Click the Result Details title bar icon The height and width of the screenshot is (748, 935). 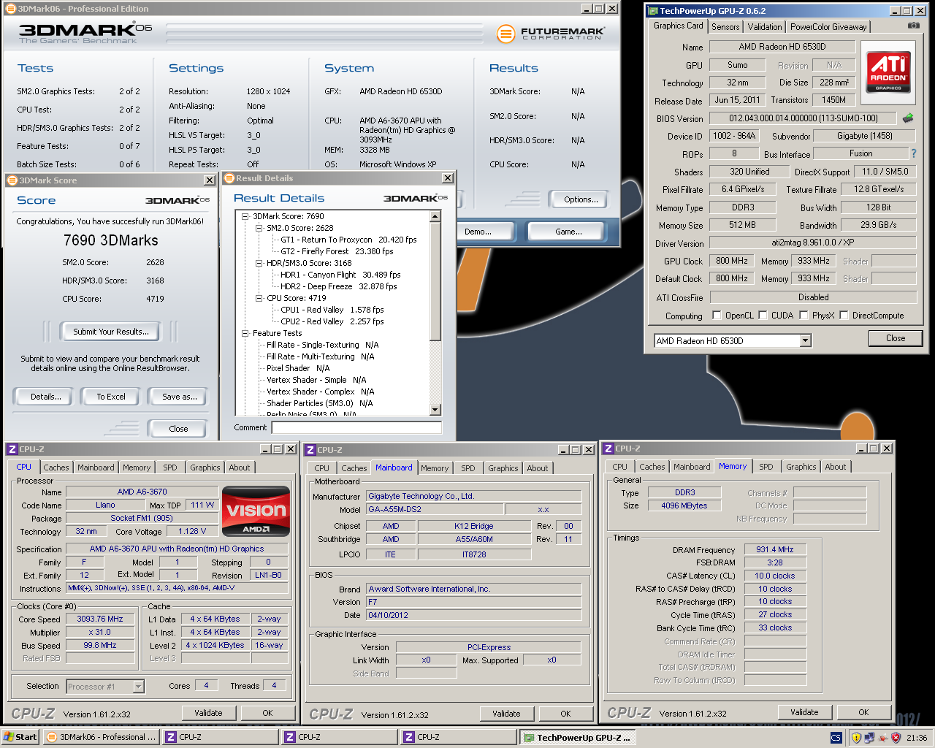click(229, 178)
